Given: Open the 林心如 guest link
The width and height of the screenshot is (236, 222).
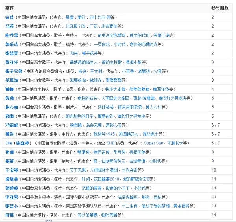Looking at the screenshot, I should (11, 107).
